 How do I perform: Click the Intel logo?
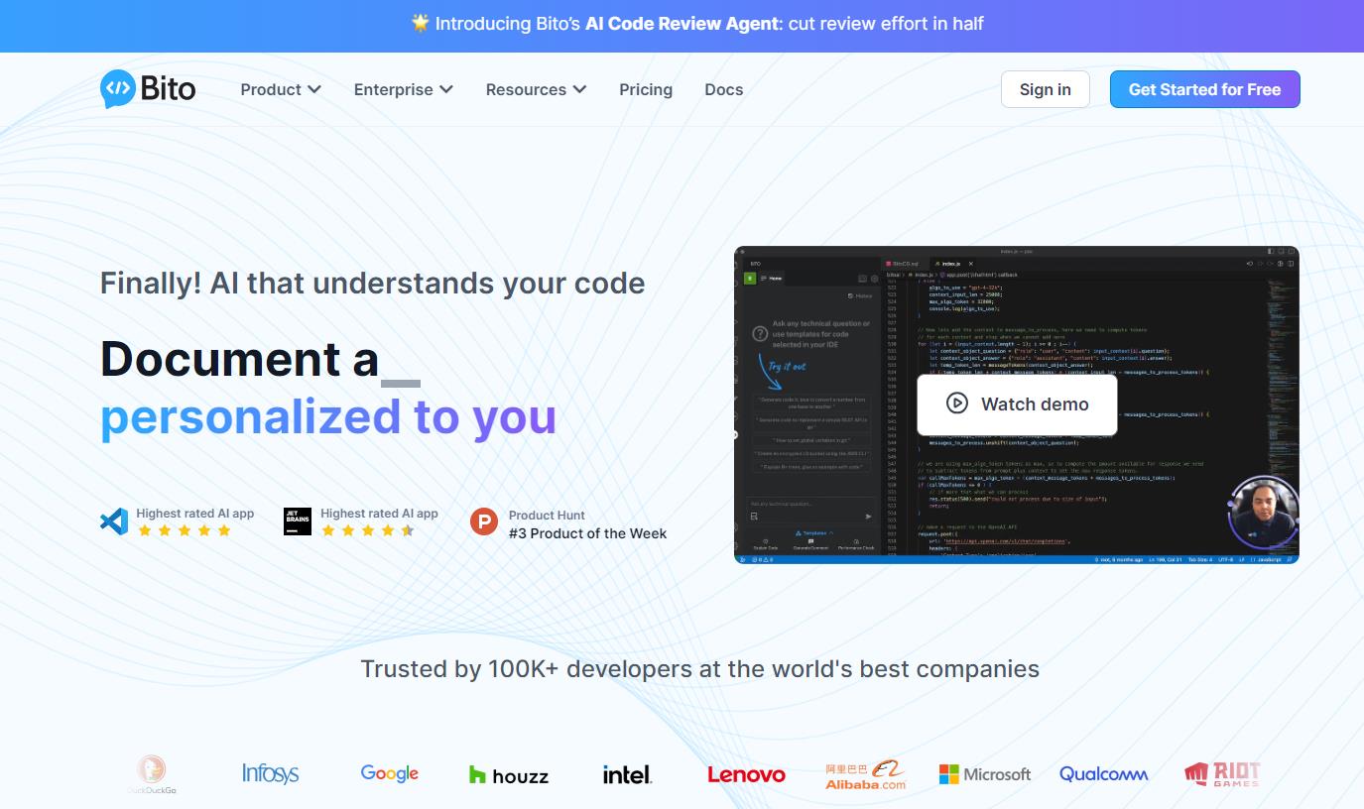pos(627,774)
